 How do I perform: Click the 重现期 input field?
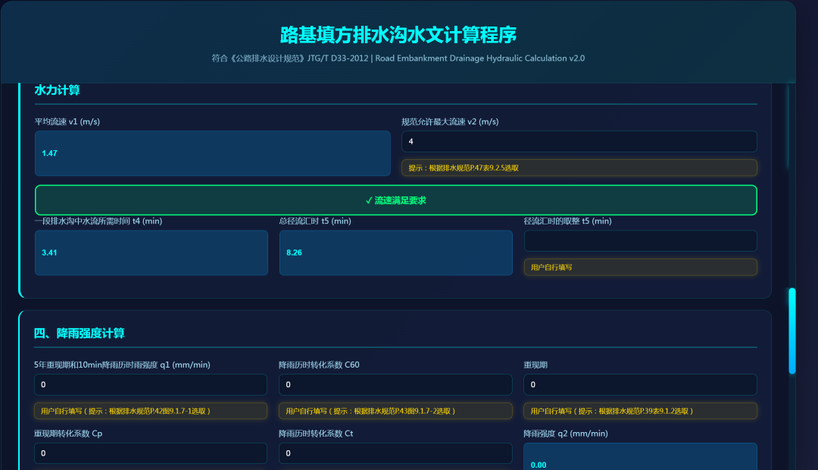[640, 384]
